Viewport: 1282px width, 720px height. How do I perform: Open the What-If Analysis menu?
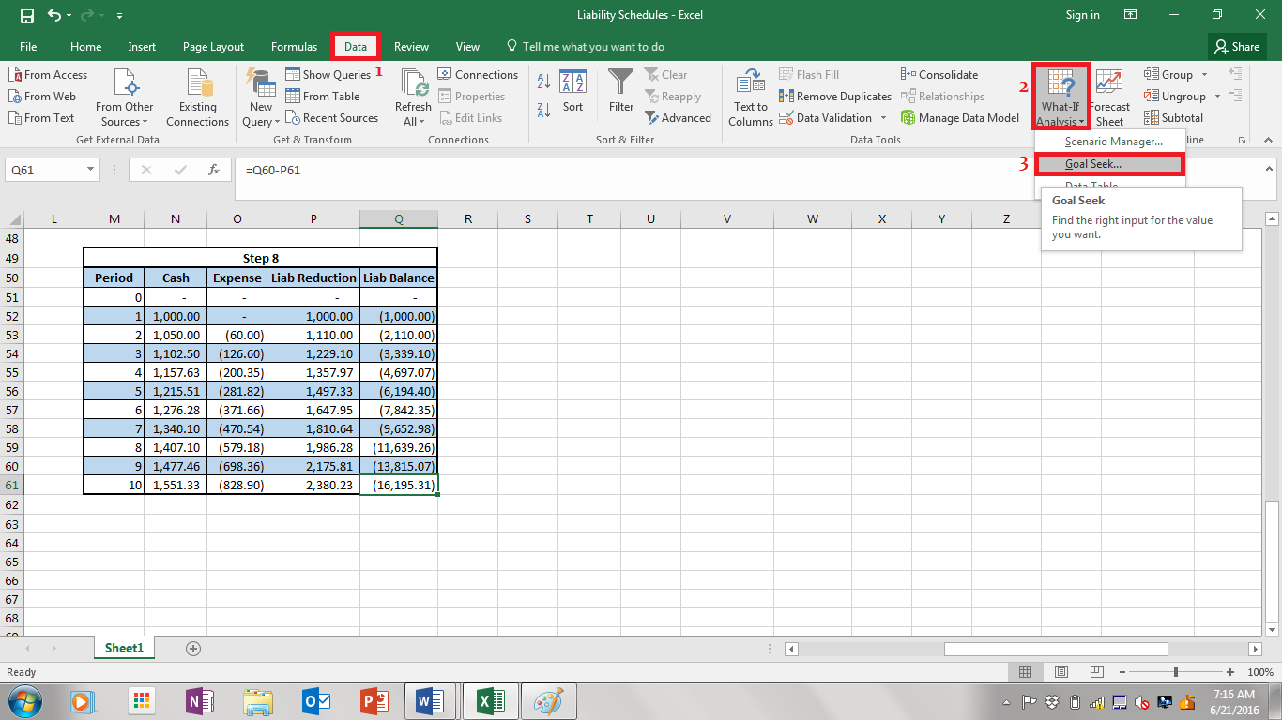(x=1060, y=96)
